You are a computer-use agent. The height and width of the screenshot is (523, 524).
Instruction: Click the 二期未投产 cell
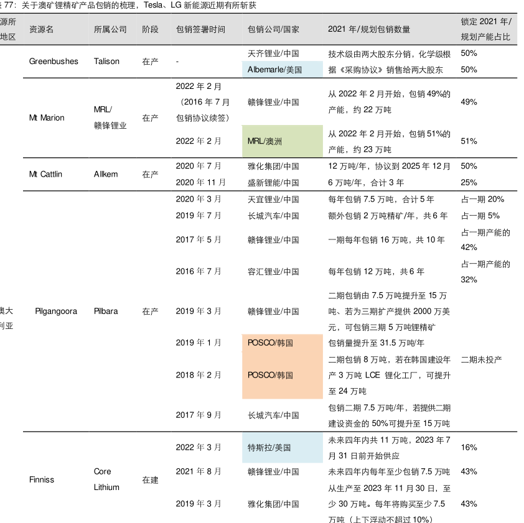click(x=482, y=359)
